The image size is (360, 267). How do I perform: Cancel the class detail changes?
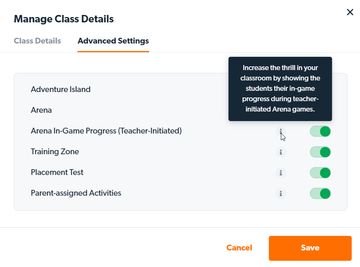point(239,248)
